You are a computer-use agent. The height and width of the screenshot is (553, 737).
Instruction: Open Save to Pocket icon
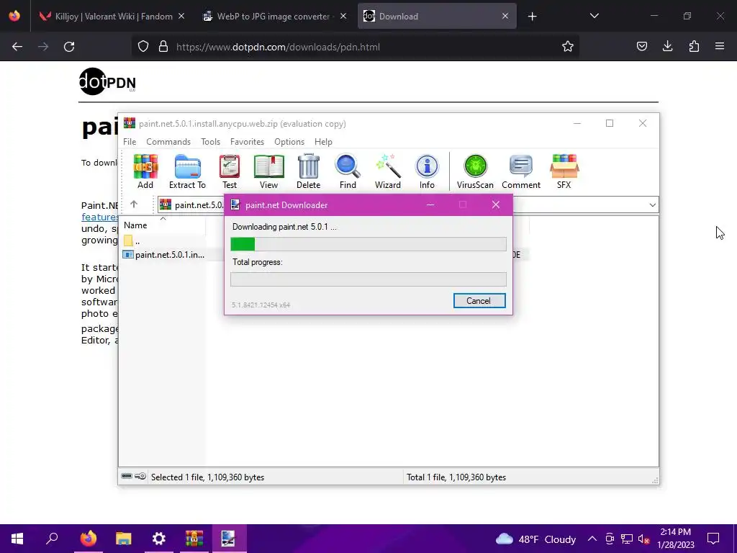[641, 46]
